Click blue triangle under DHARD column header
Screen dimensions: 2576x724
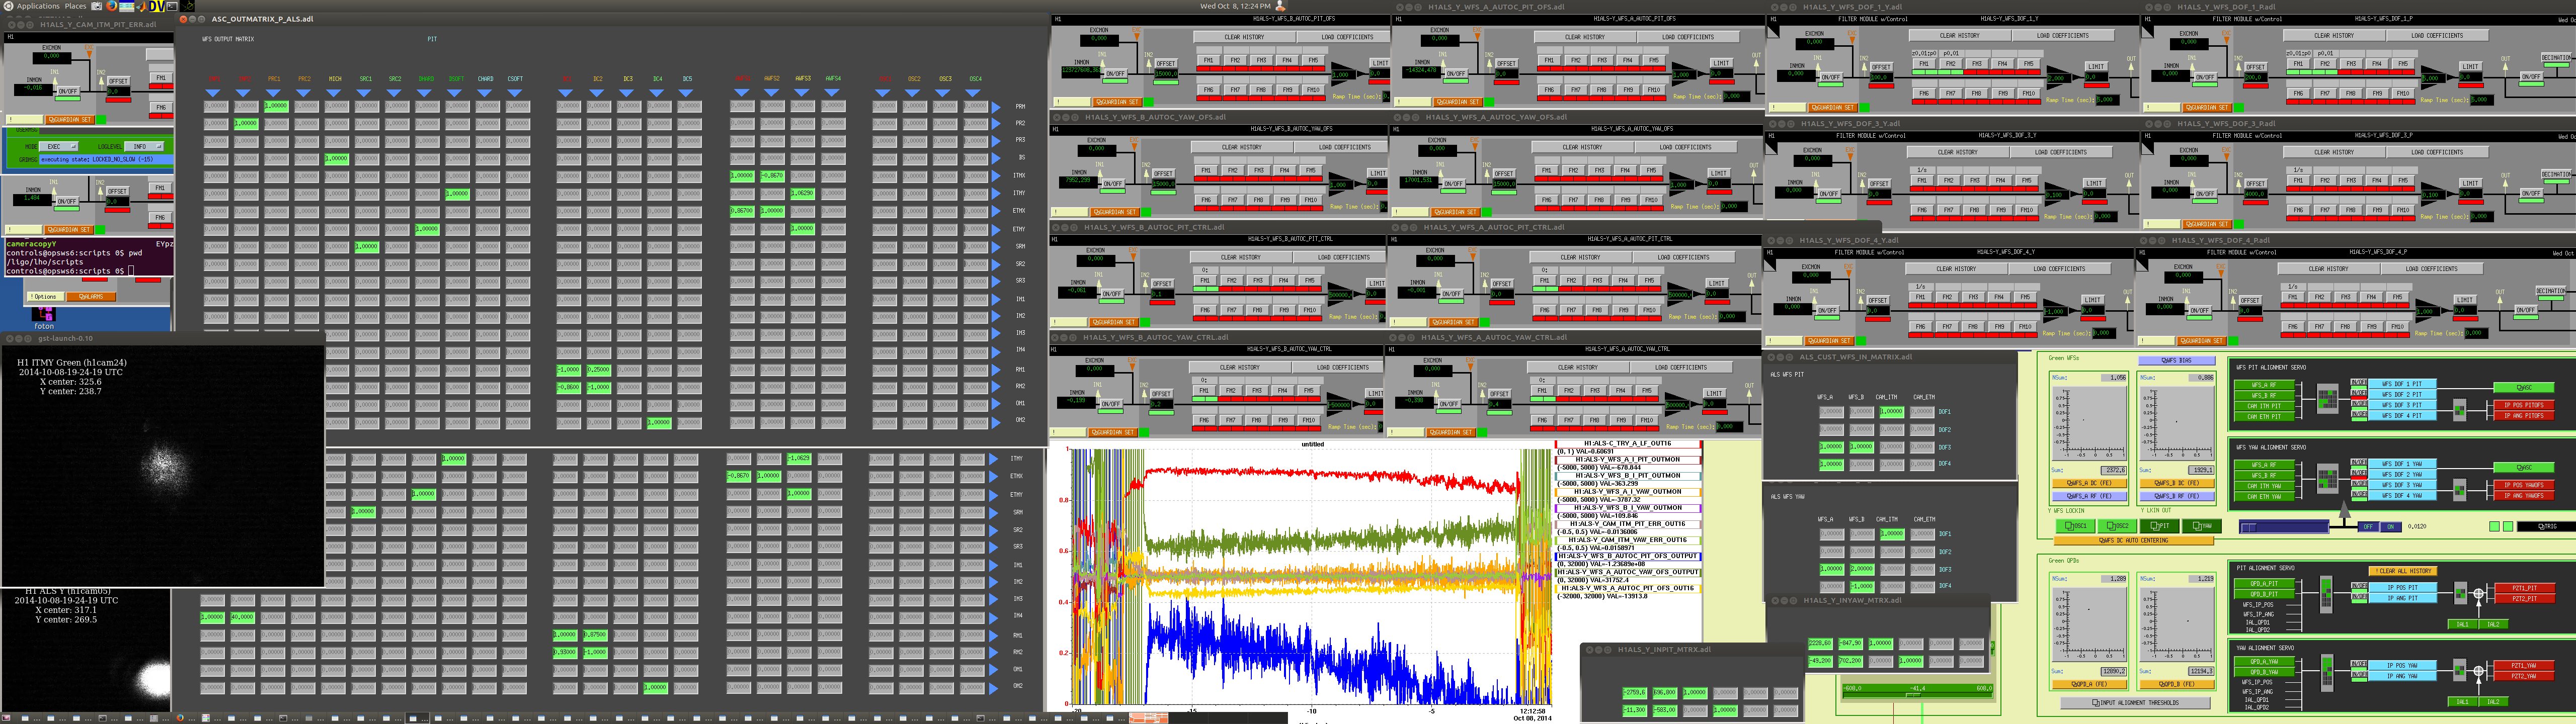(x=424, y=93)
